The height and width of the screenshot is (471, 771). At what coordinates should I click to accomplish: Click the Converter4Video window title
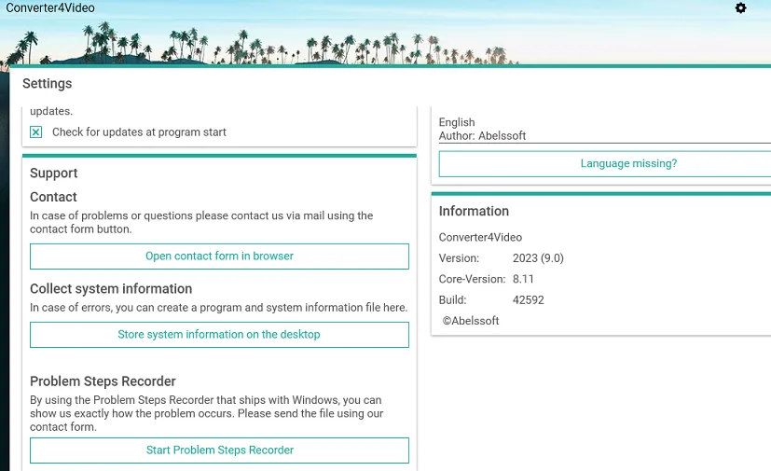[x=50, y=8]
